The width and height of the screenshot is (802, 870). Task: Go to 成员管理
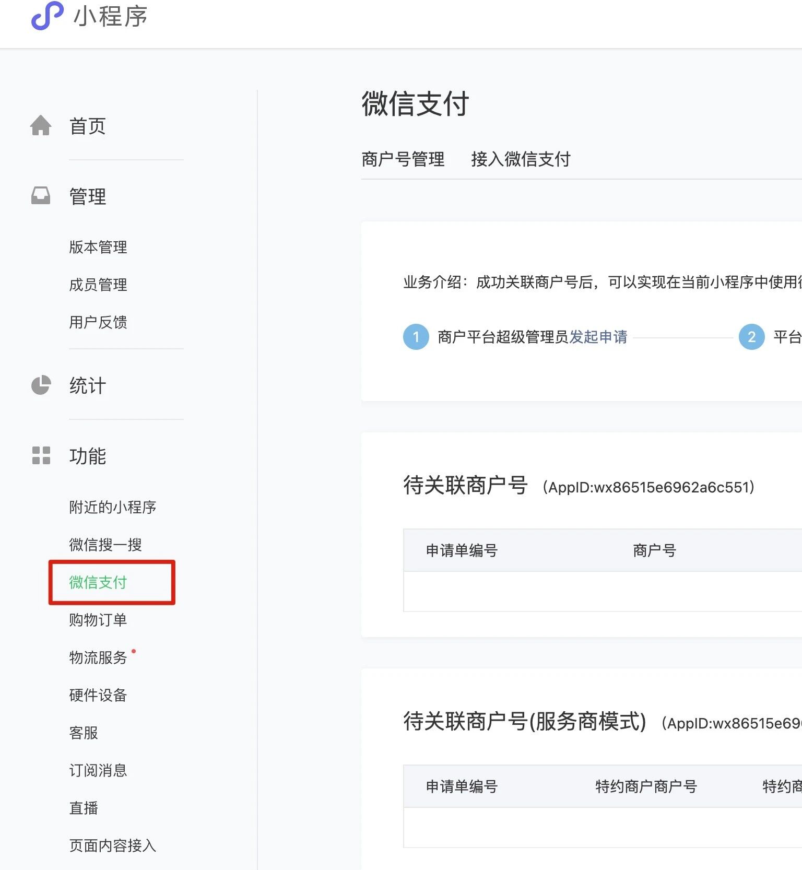[98, 285]
